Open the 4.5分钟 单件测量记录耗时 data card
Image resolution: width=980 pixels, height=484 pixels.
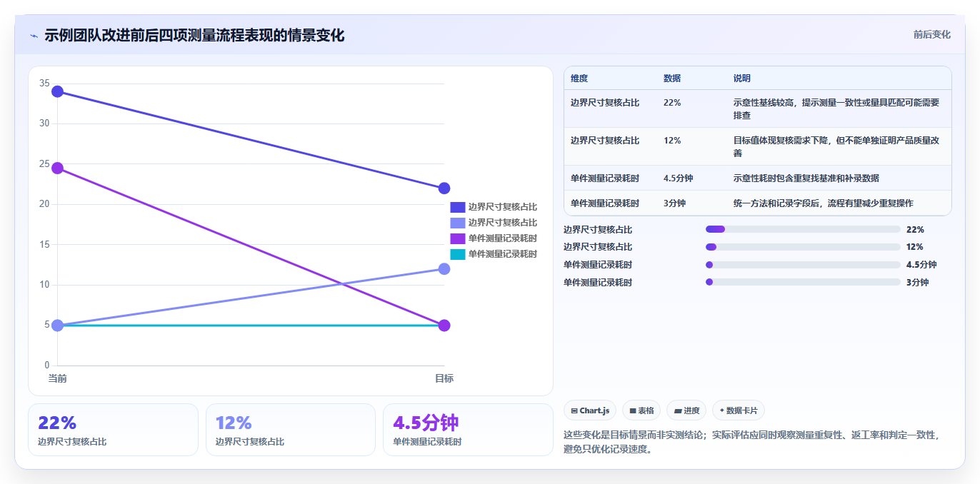pos(468,430)
